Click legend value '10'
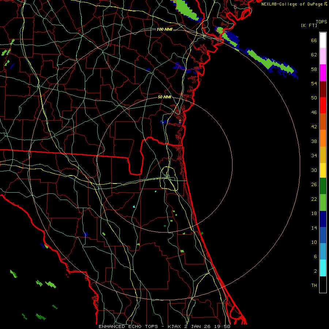Viewport: 329px width, 329px height. click(x=314, y=242)
